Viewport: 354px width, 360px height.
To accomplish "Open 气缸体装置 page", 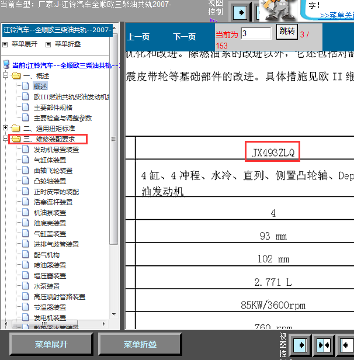I will pos(50,160).
